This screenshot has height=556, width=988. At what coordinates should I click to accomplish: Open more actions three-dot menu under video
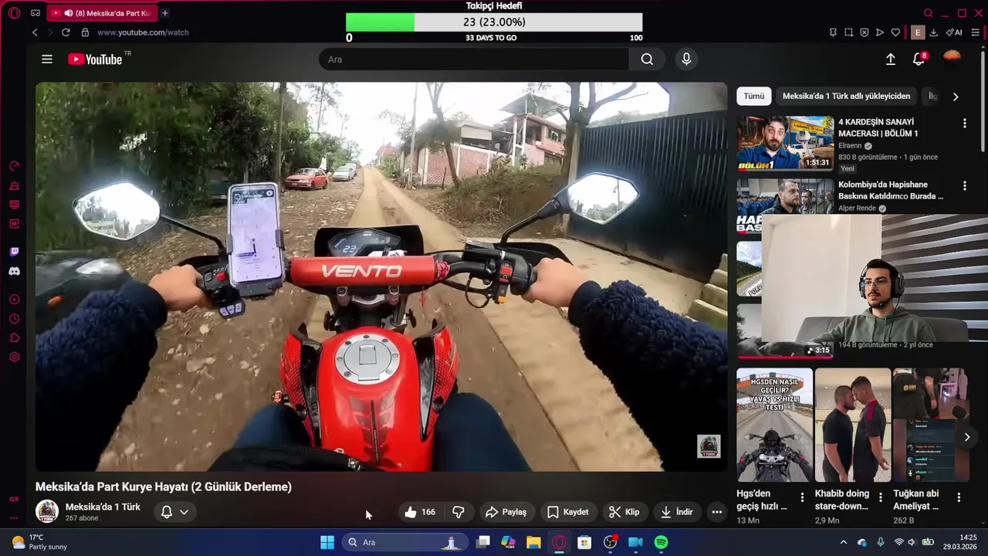tap(716, 512)
